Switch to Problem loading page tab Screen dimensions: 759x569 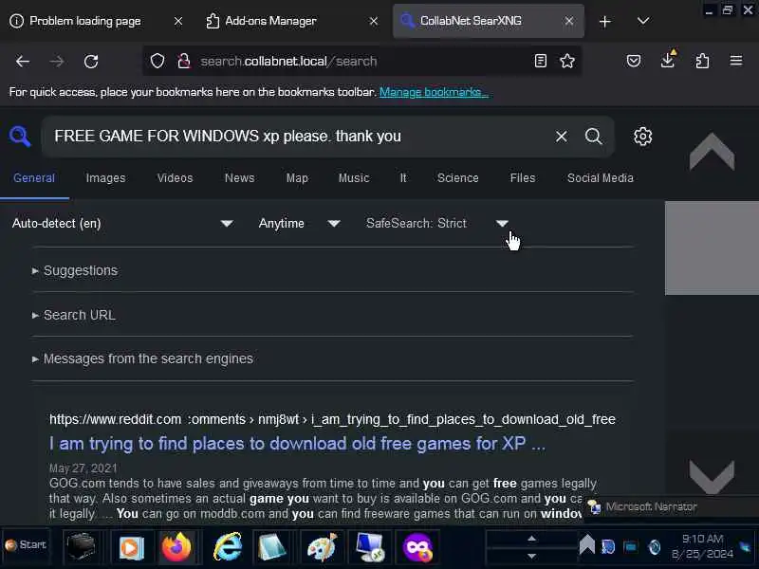tap(84, 21)
